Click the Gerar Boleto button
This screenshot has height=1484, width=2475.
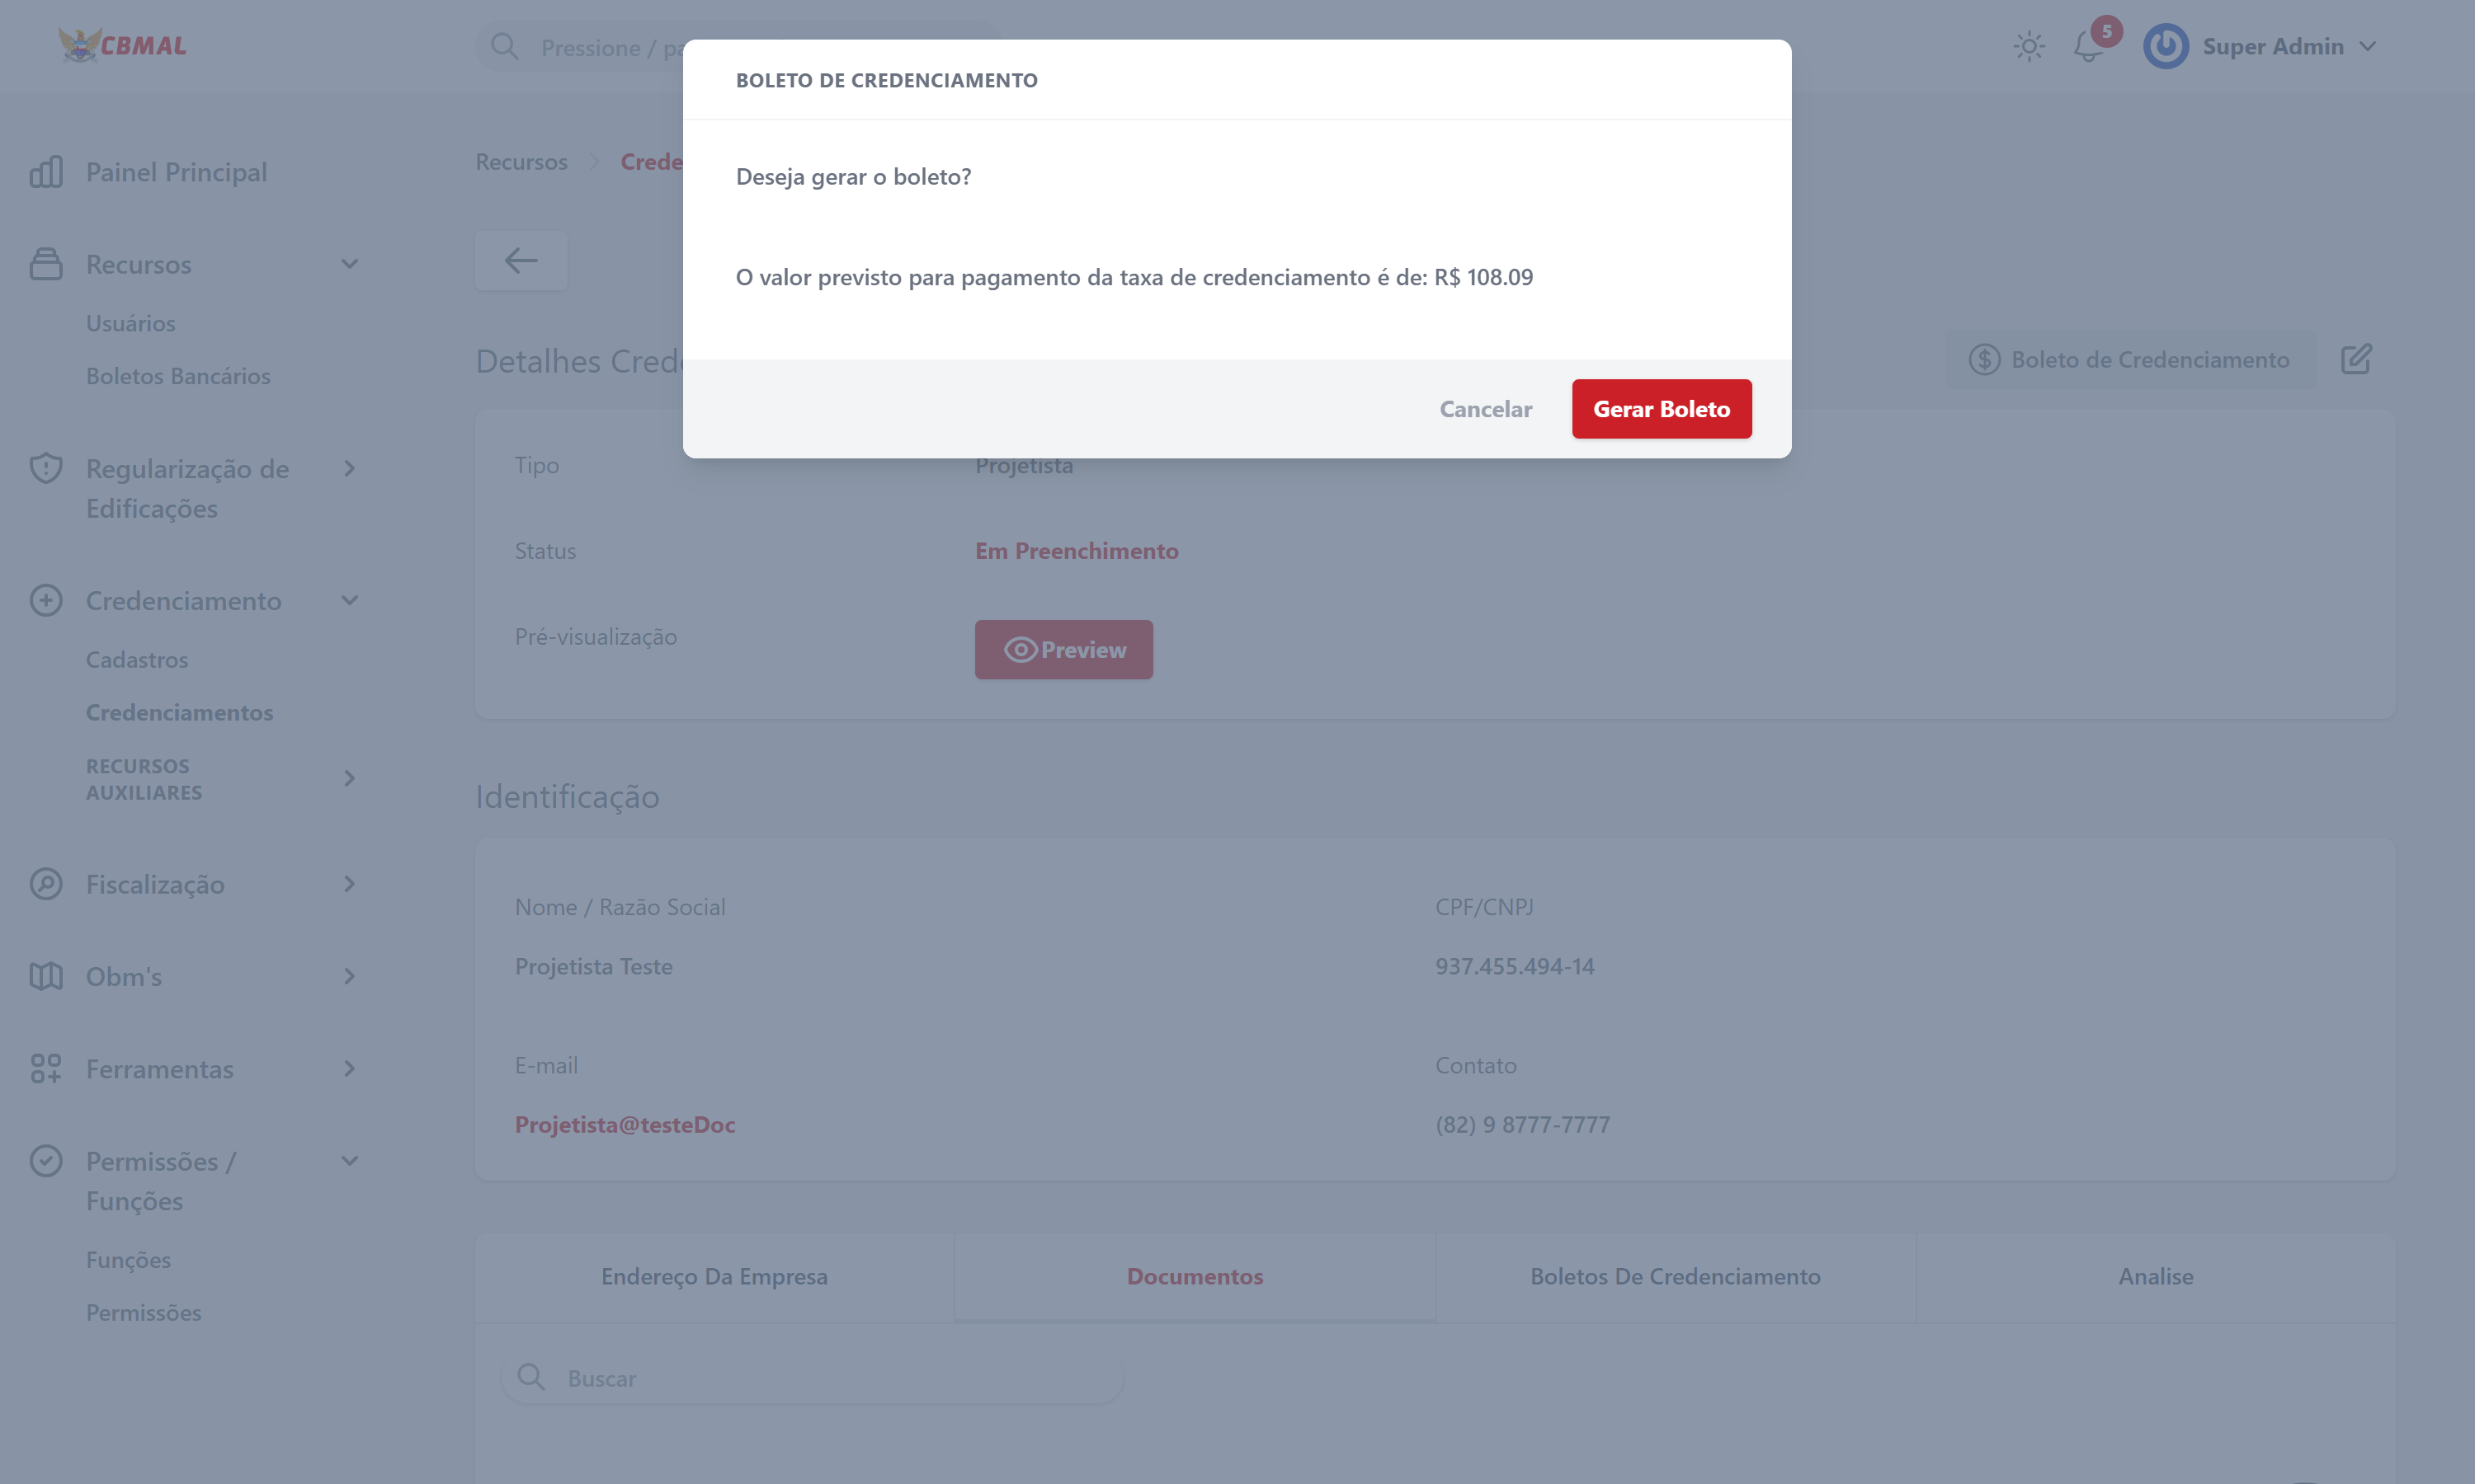[1661, 409]
